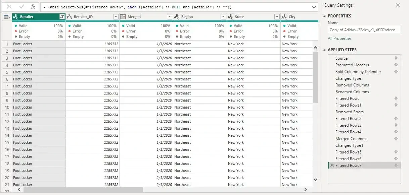Screen dimensions: 409x195
Task: Select the City column header
Action: [299, 17]
